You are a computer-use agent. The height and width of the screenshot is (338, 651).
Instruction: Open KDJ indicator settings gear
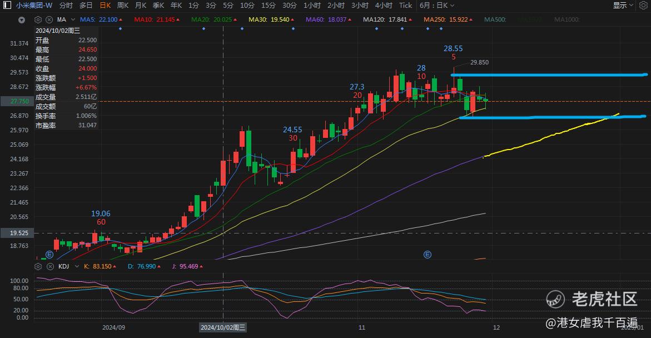click(38, 267)
